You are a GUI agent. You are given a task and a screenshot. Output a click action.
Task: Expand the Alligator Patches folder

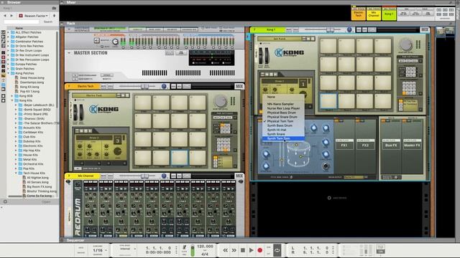click(x=8, y=37)
